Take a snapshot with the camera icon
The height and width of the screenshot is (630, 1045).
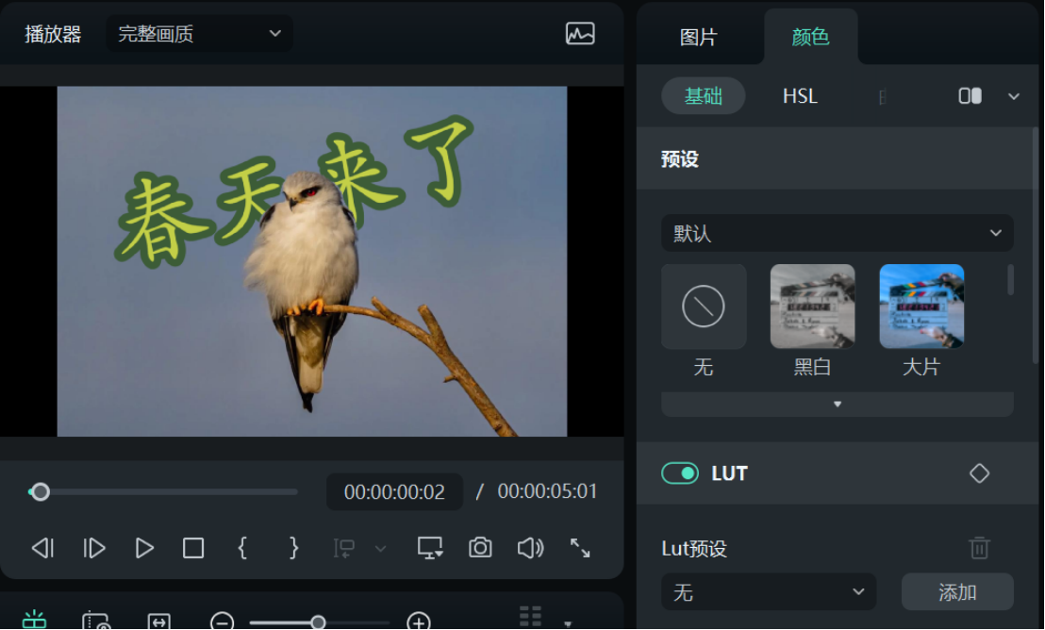(480, 548)
